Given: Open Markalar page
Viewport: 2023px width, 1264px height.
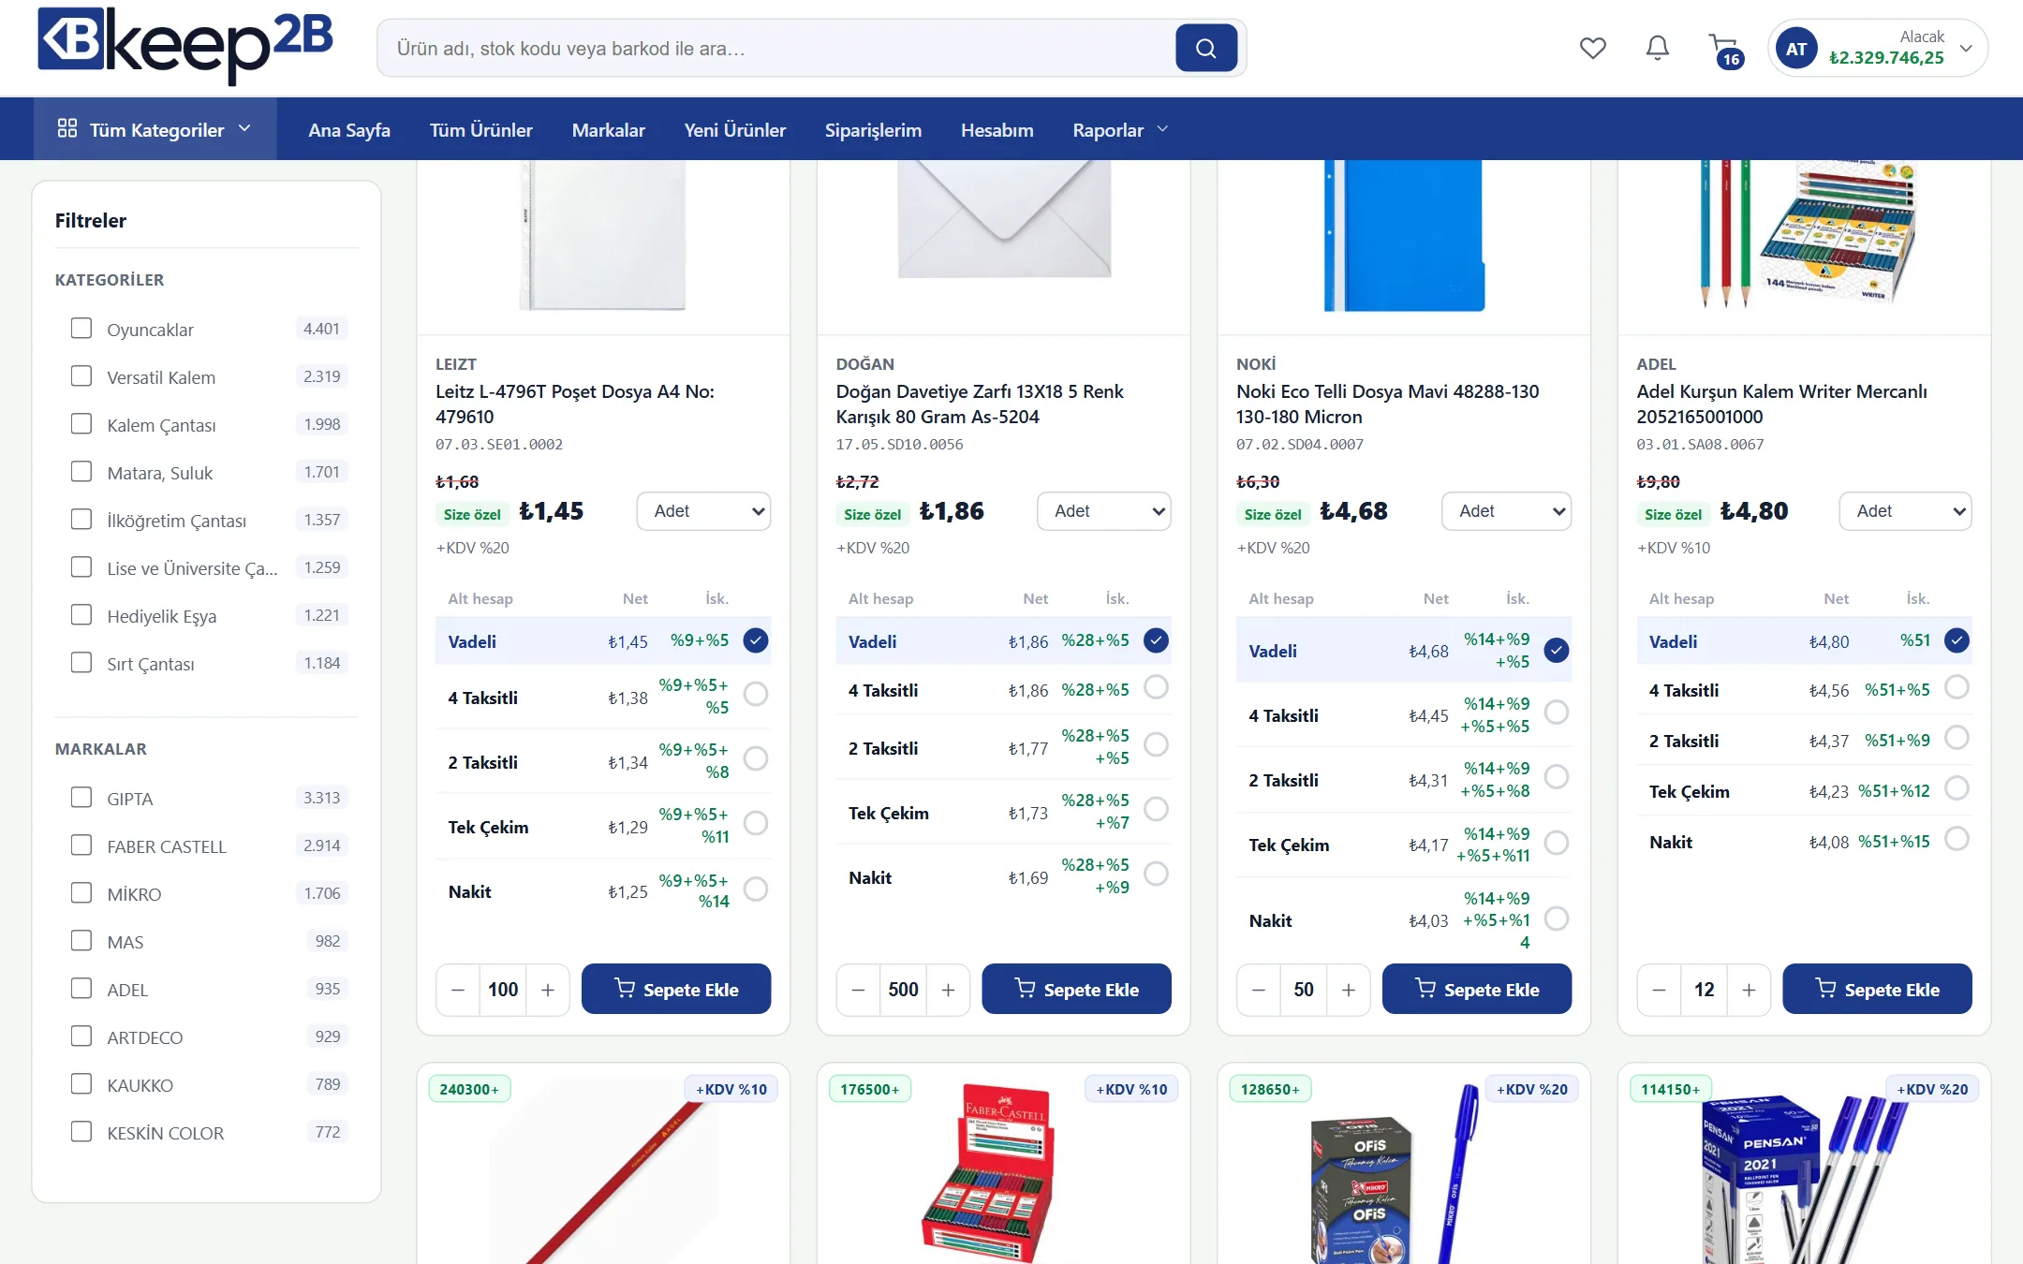Looking at the screenshot, I should click(x=609, y=129).
